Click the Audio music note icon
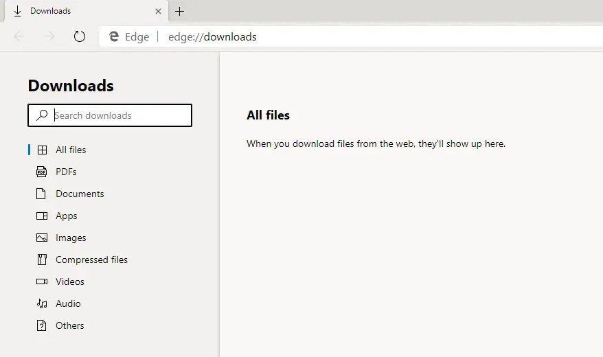 point(42,303)
